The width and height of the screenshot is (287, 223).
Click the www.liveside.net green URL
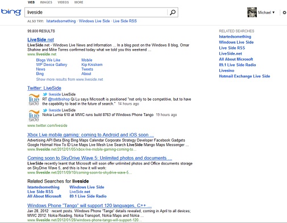(x=42, y=54)
